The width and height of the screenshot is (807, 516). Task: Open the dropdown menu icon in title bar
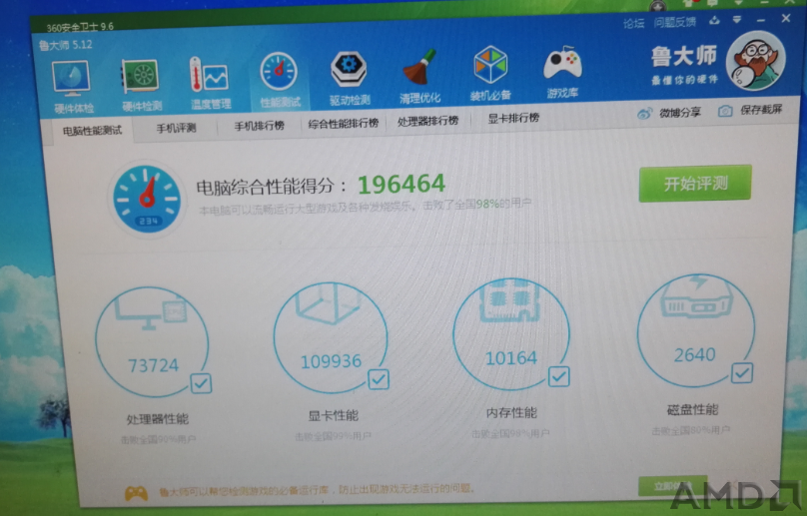click(737, 20)
